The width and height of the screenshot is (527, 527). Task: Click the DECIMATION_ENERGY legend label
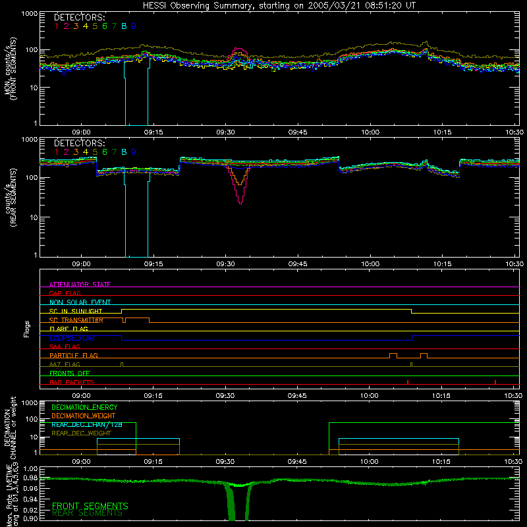[84, 407]
